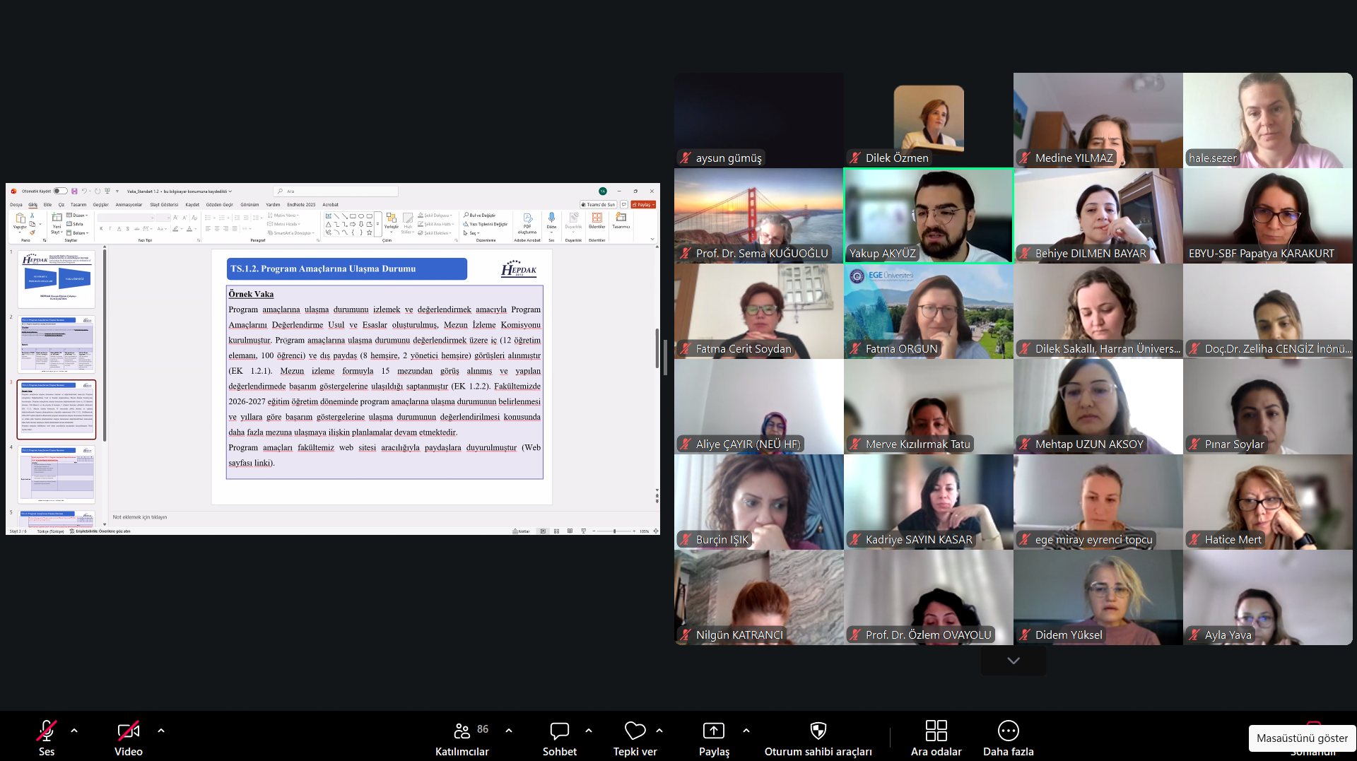Expand video options arrow next to Video
This screenshot has width=1357, height=761.
click(161, 731)
